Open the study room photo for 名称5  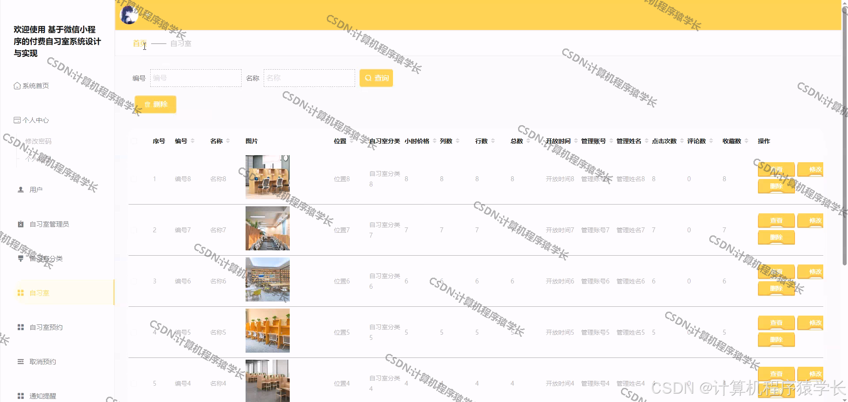268,331
